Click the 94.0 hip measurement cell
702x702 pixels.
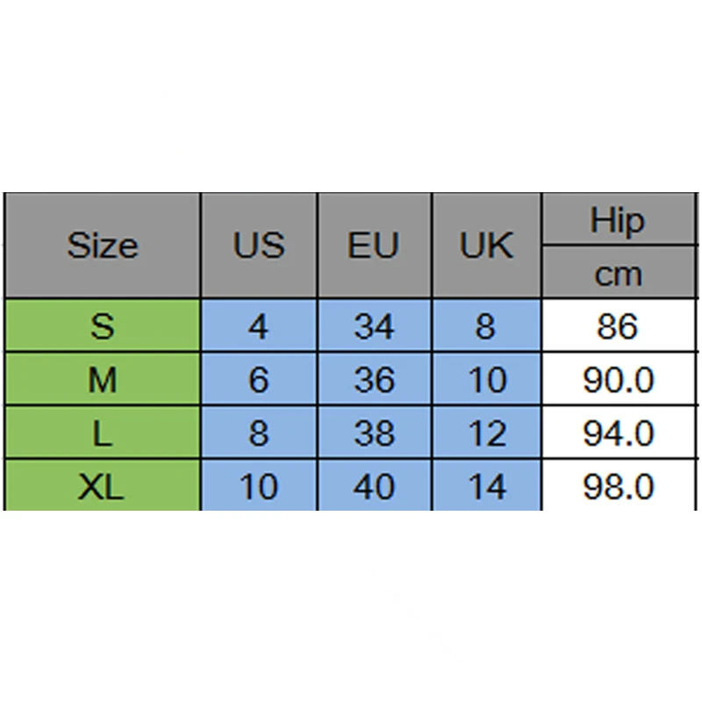tap(617, 433)
